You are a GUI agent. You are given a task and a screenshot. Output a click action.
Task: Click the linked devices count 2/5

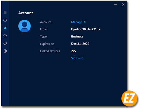tap(74, 51)
